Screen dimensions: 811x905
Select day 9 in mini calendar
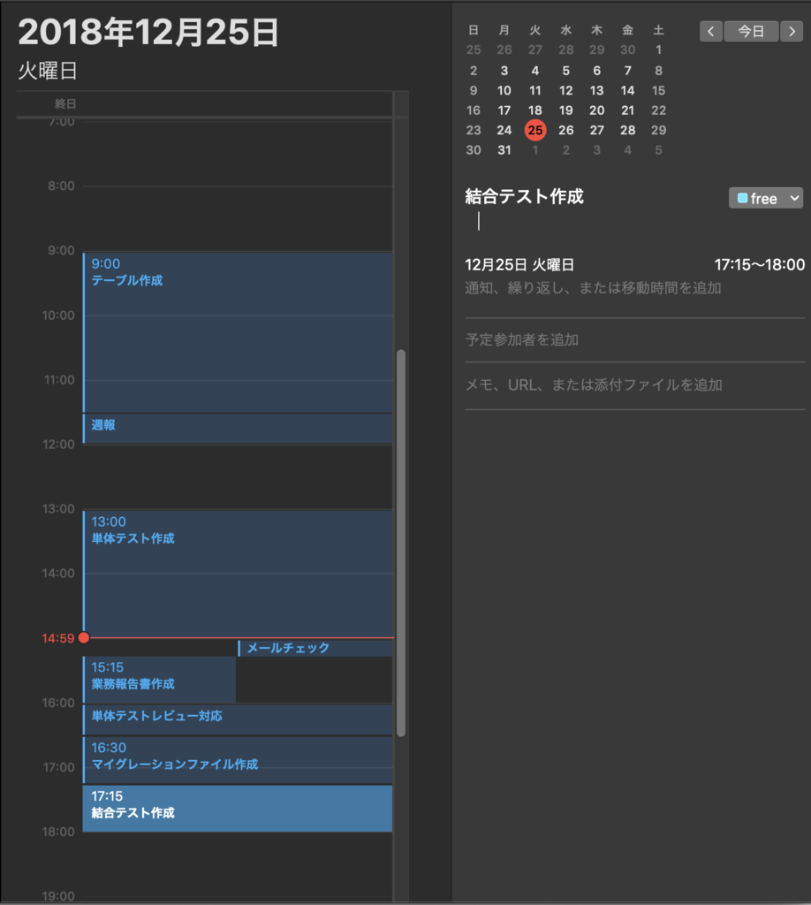474,91
